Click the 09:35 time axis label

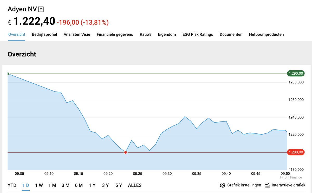click(x=197, y=174)
